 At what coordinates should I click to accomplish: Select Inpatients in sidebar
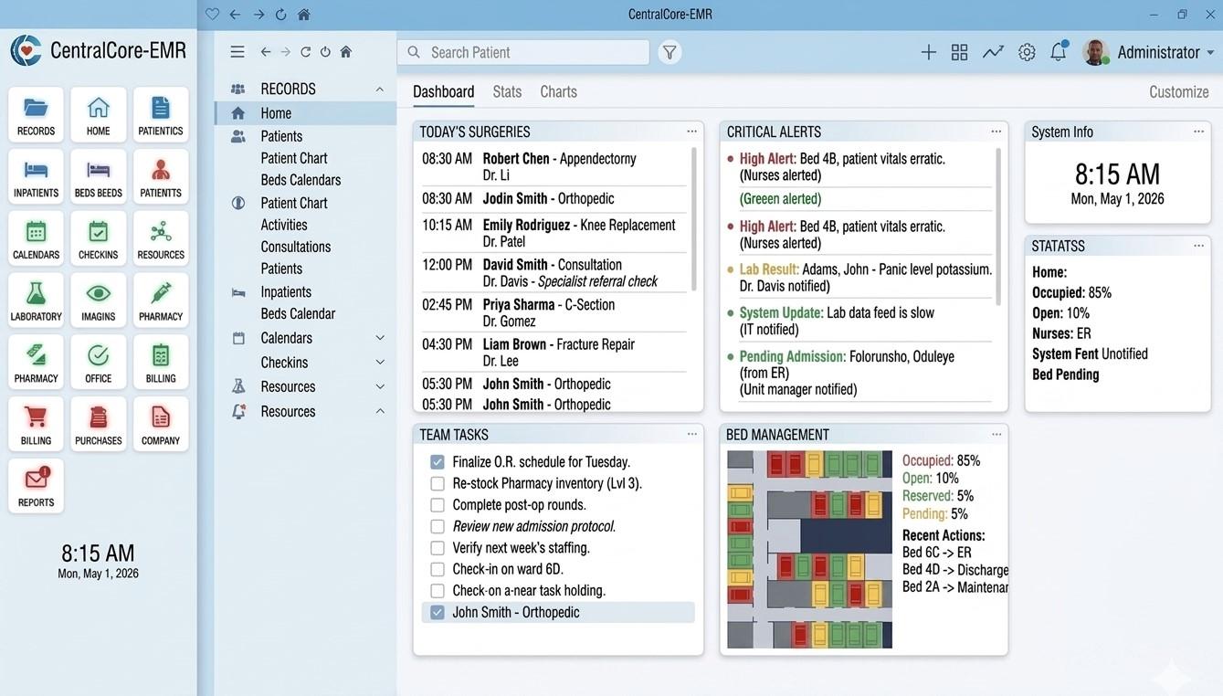[x=286, y=291]
